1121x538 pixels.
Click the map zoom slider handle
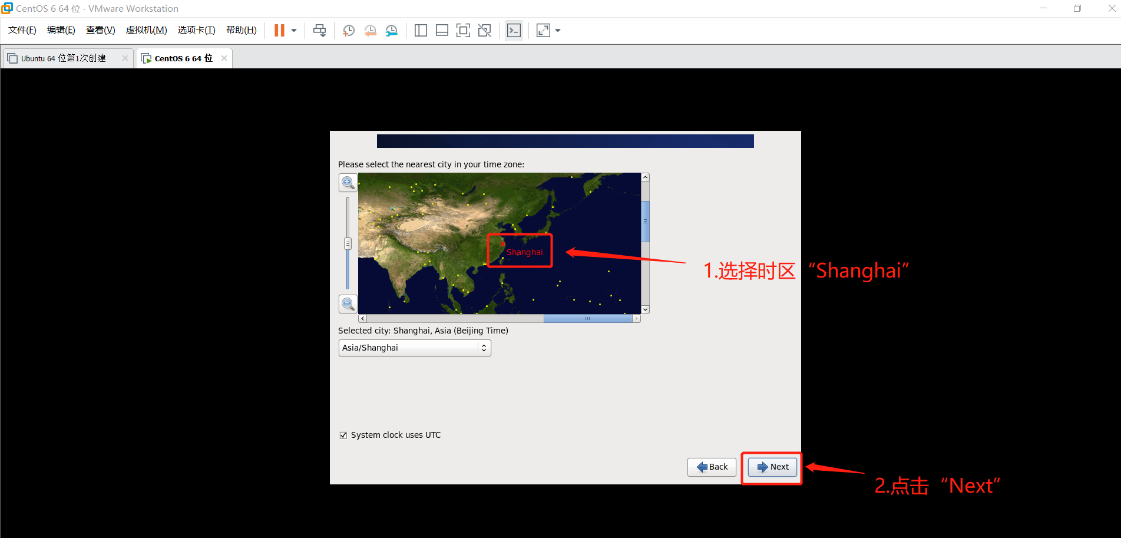click(x=348, y=243)
